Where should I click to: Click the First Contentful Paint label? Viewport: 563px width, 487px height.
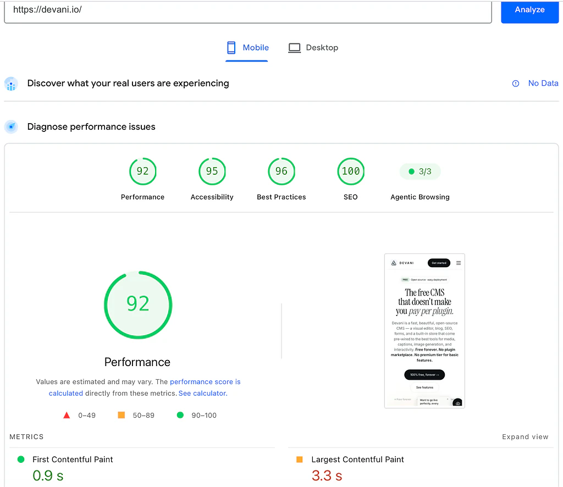pyautogui.click(x=73, y=460)
